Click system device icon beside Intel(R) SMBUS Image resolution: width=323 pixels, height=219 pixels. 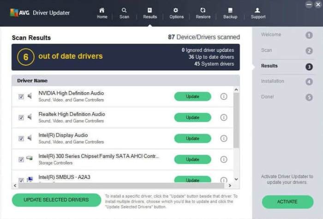pos(30,179)
